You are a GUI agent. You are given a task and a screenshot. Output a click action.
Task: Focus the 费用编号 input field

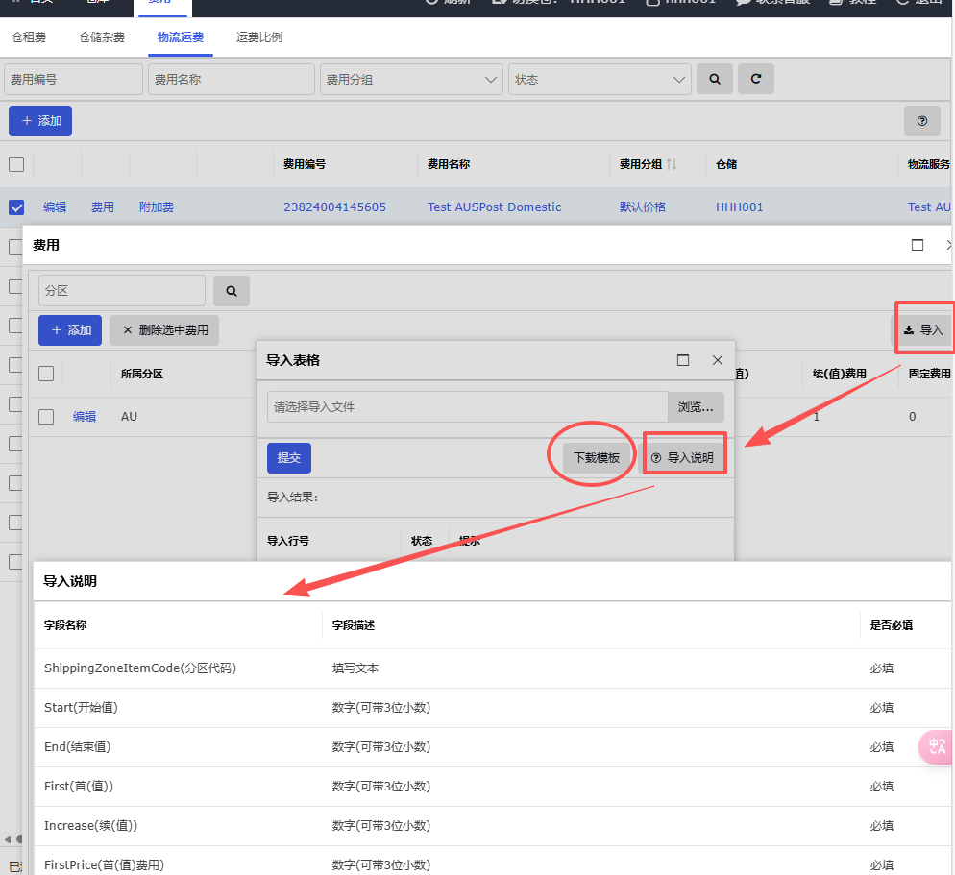pyautogui.click(x=73, y=80)
